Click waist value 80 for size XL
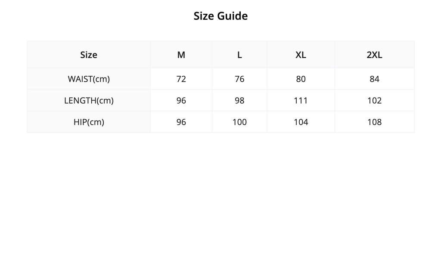Image resolution: width=441 pixels, height=259 pixels. [301, 79]
